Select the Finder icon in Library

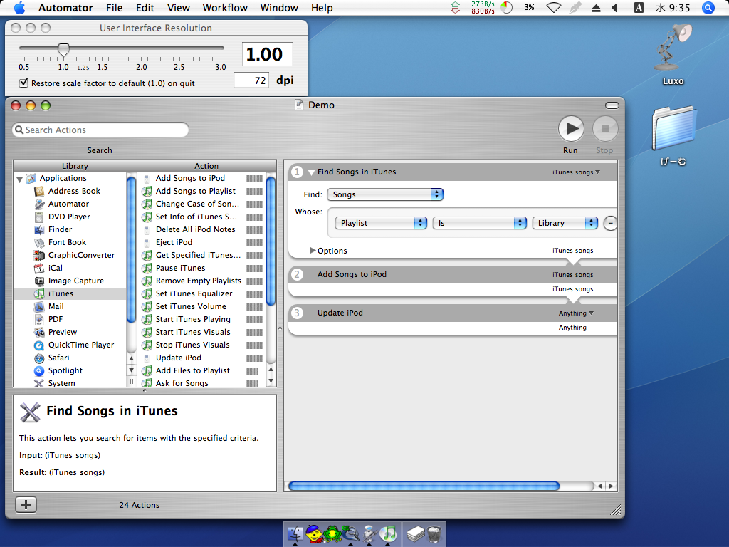pyautogui.click(x=40, y=230)
